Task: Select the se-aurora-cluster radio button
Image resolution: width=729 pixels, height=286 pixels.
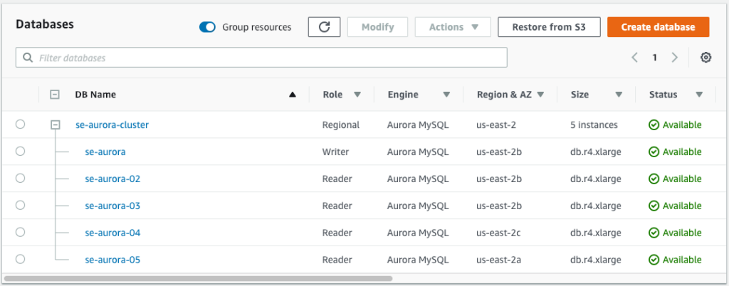Action: 20,125
